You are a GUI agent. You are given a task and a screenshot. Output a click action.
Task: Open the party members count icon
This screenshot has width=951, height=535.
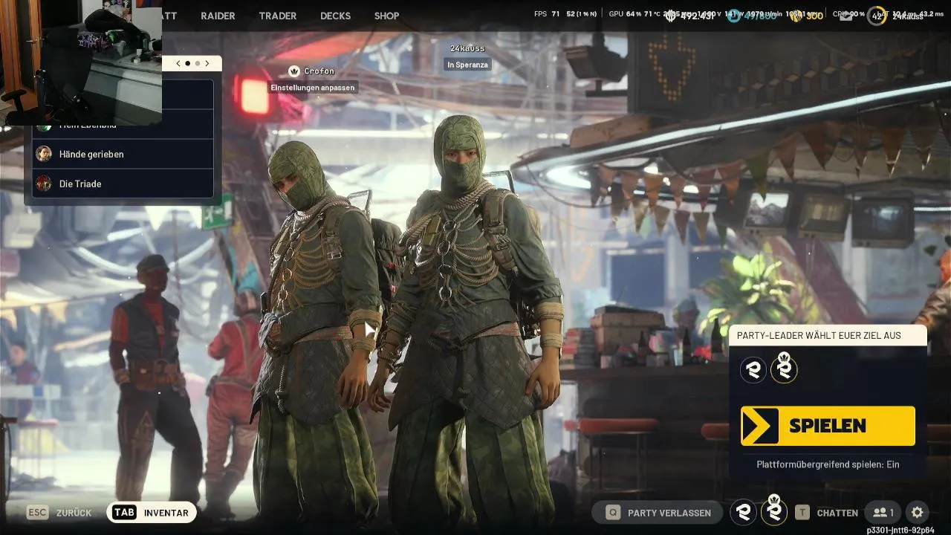tap(884, 512)
